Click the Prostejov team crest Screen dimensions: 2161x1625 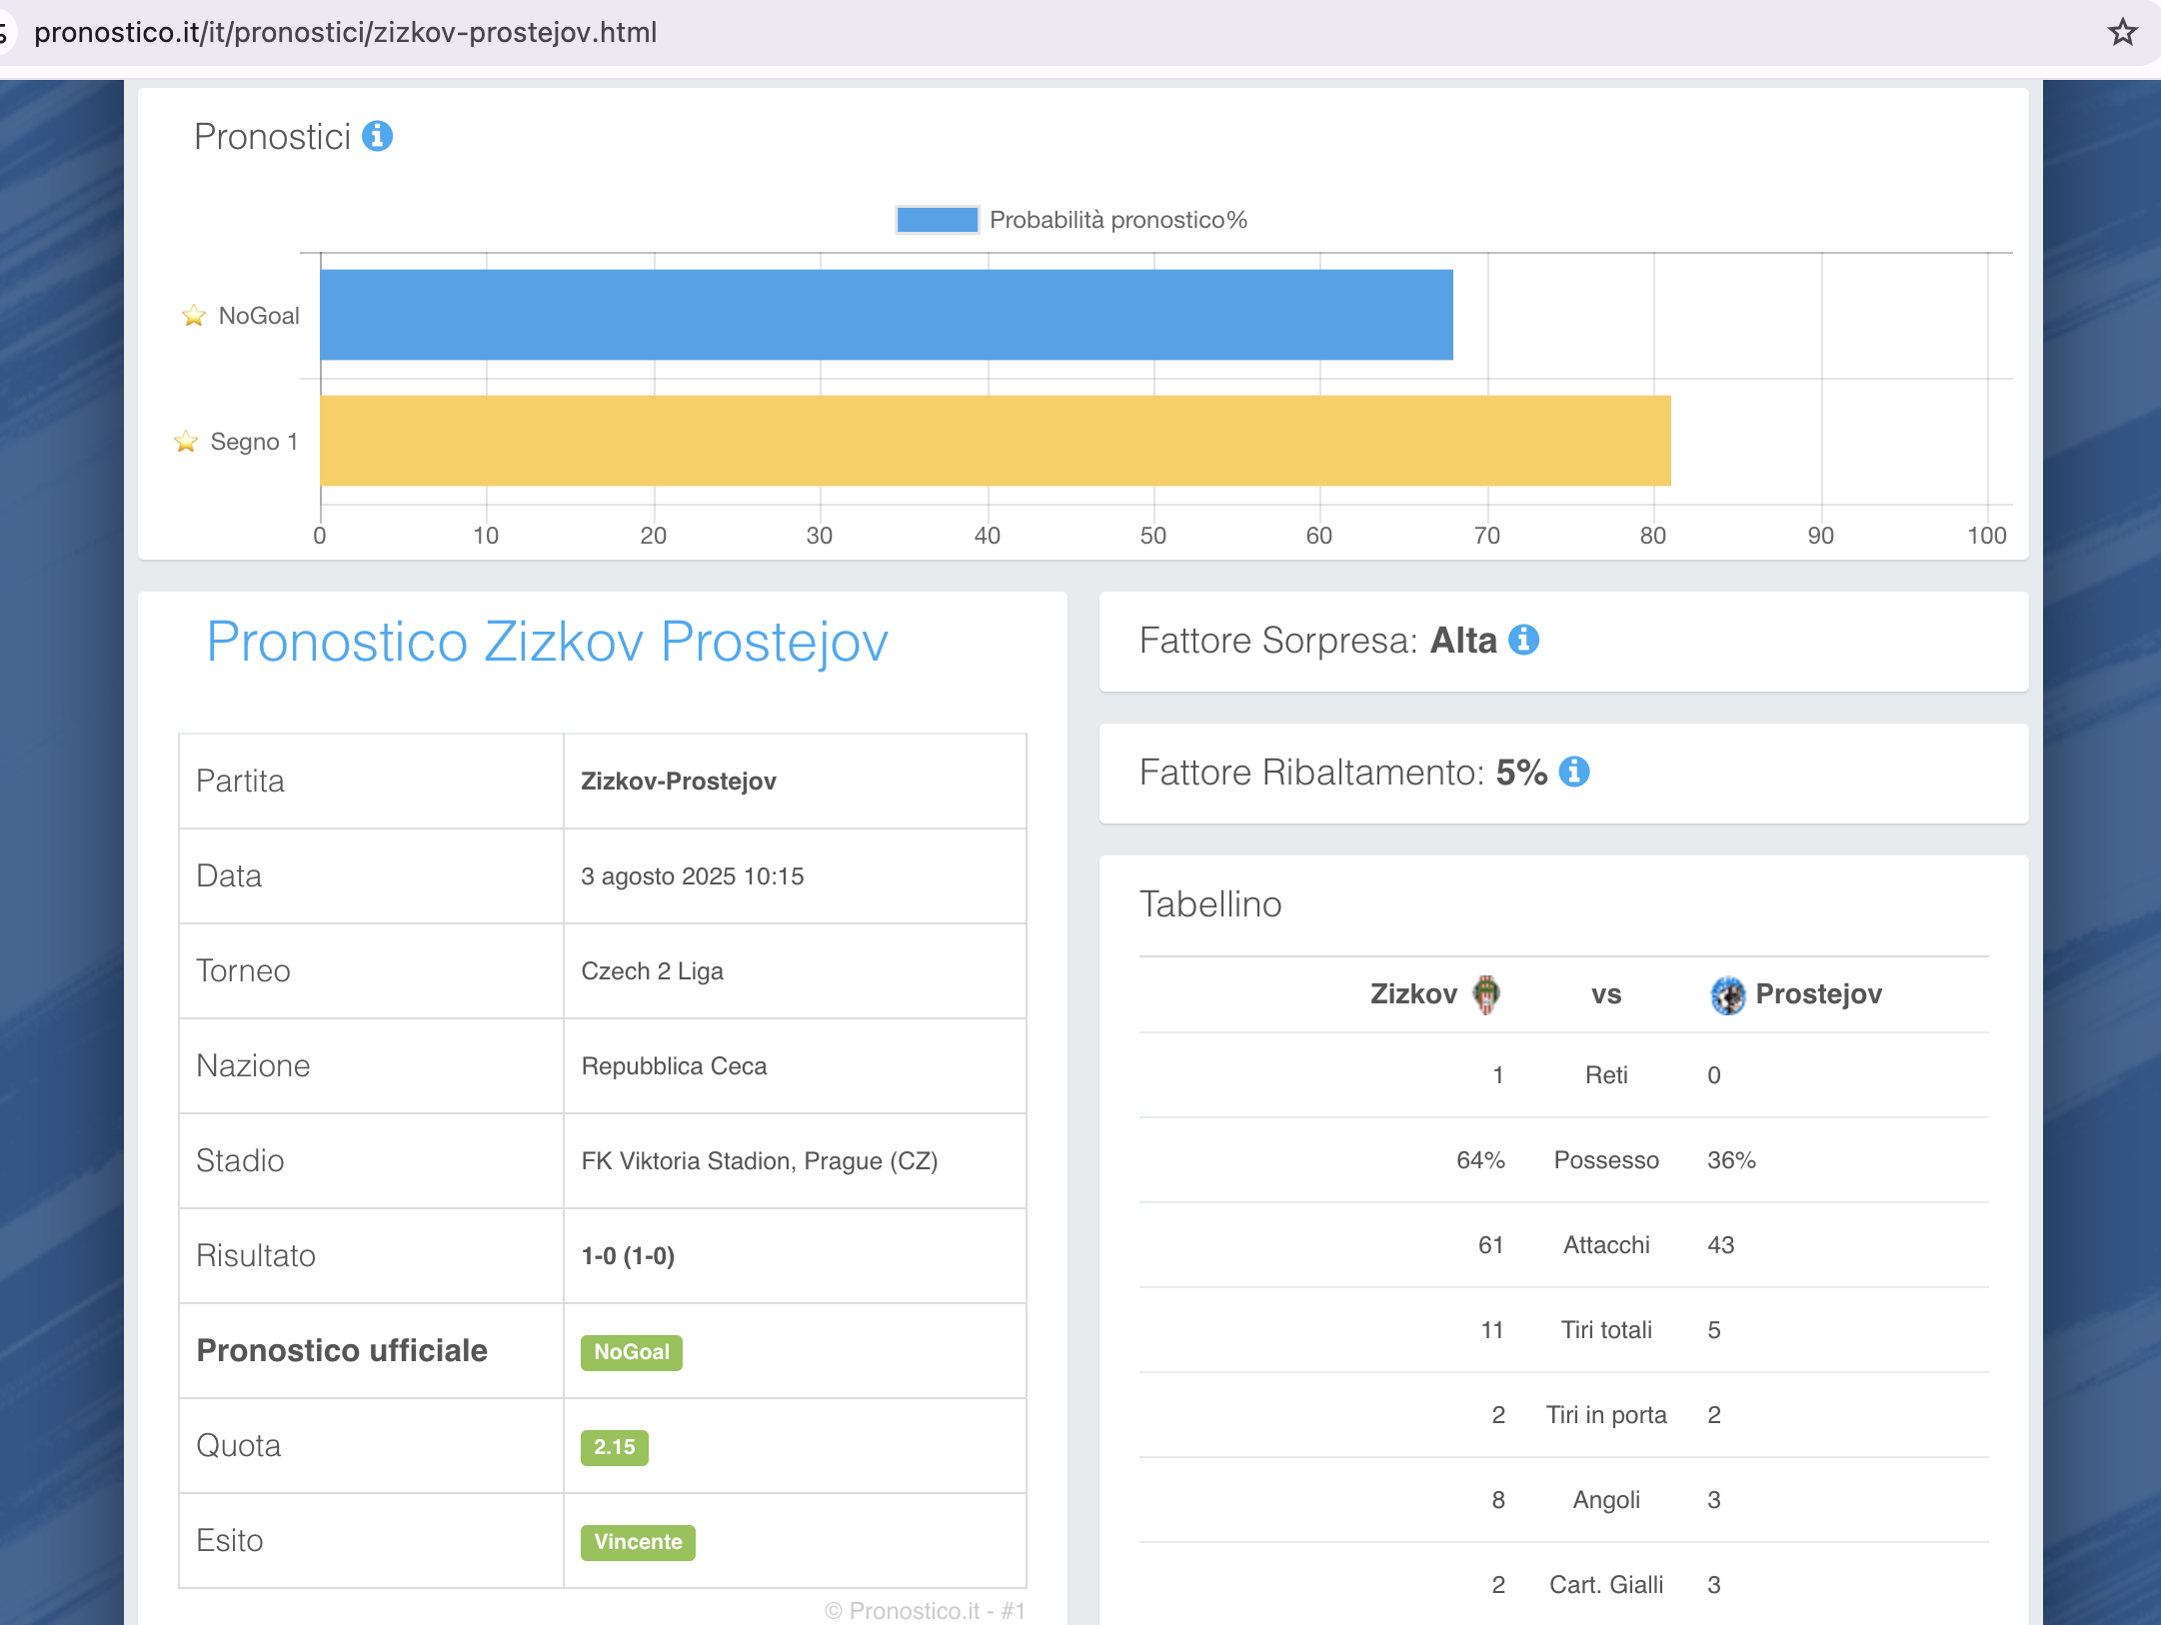point(1728,994)
